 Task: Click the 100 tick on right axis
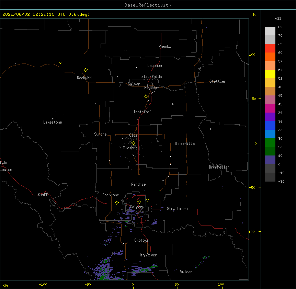(x=252, y=55)
